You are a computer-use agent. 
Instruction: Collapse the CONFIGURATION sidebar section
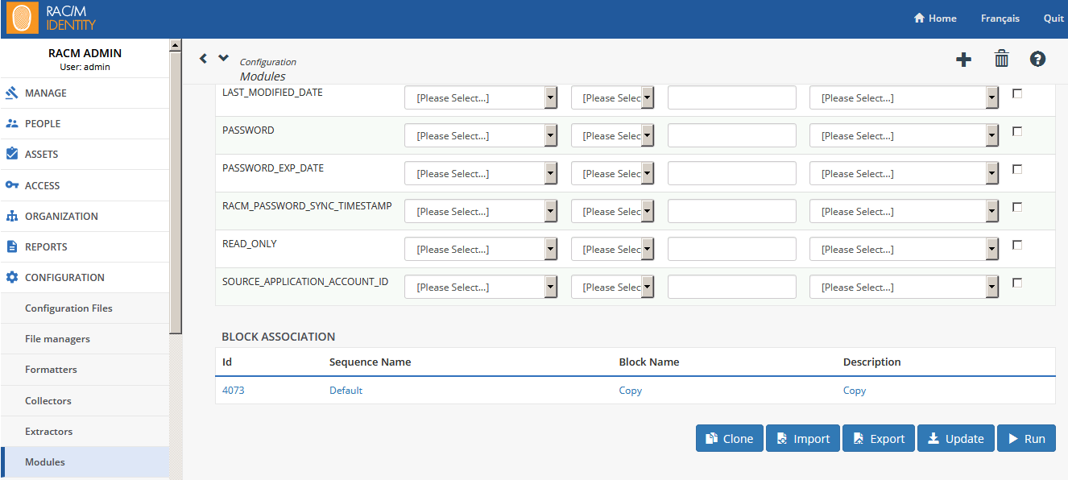(85, 277)
